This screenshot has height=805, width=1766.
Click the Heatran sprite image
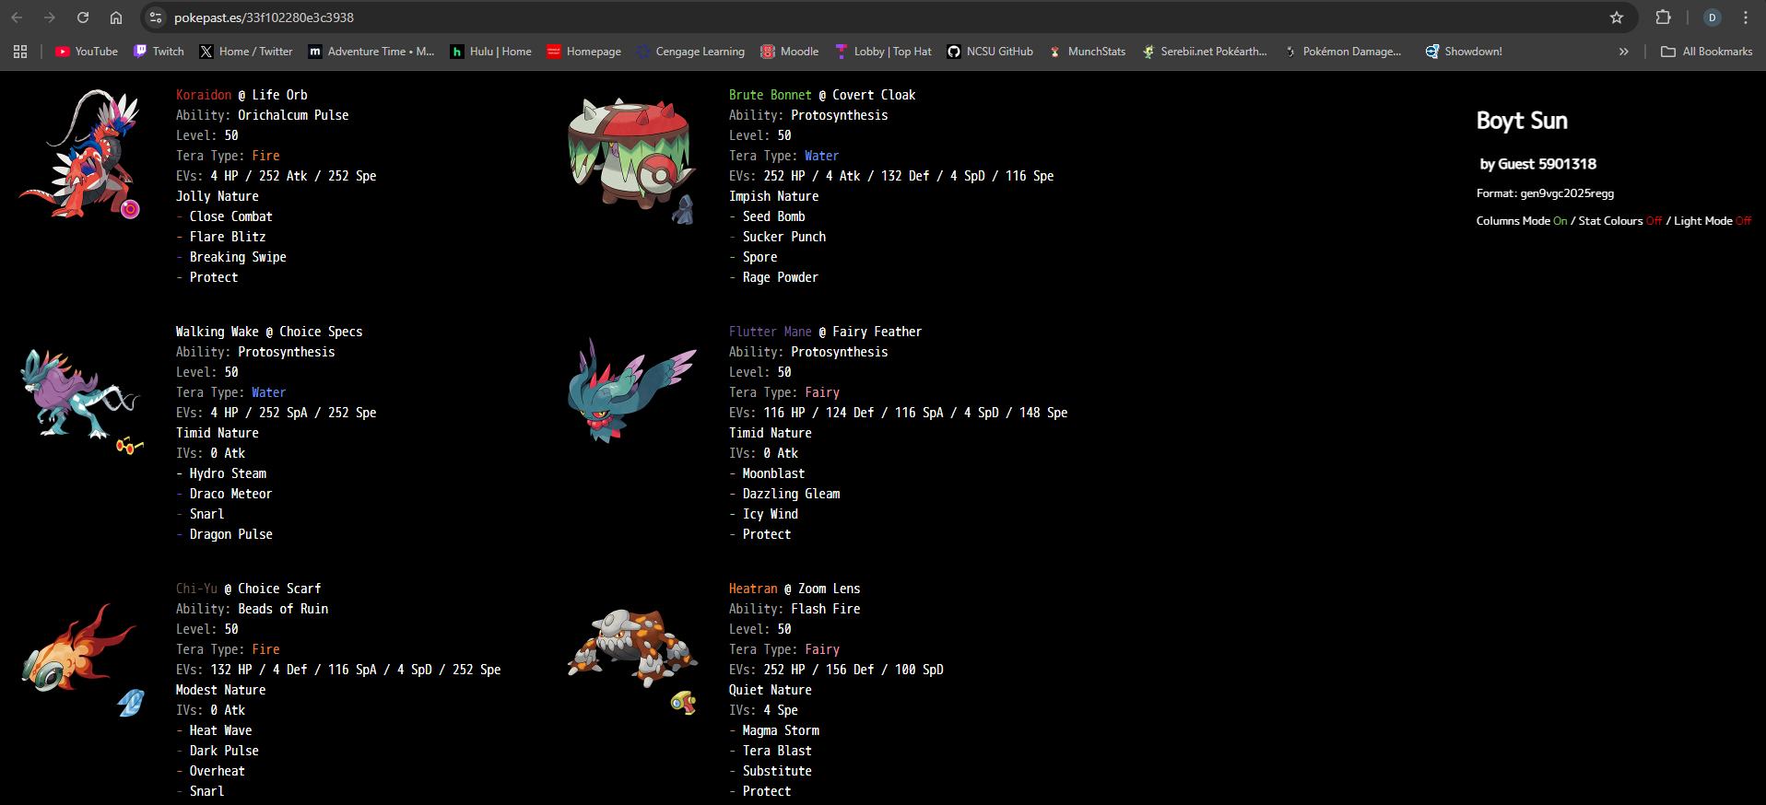tap(632, 649)
